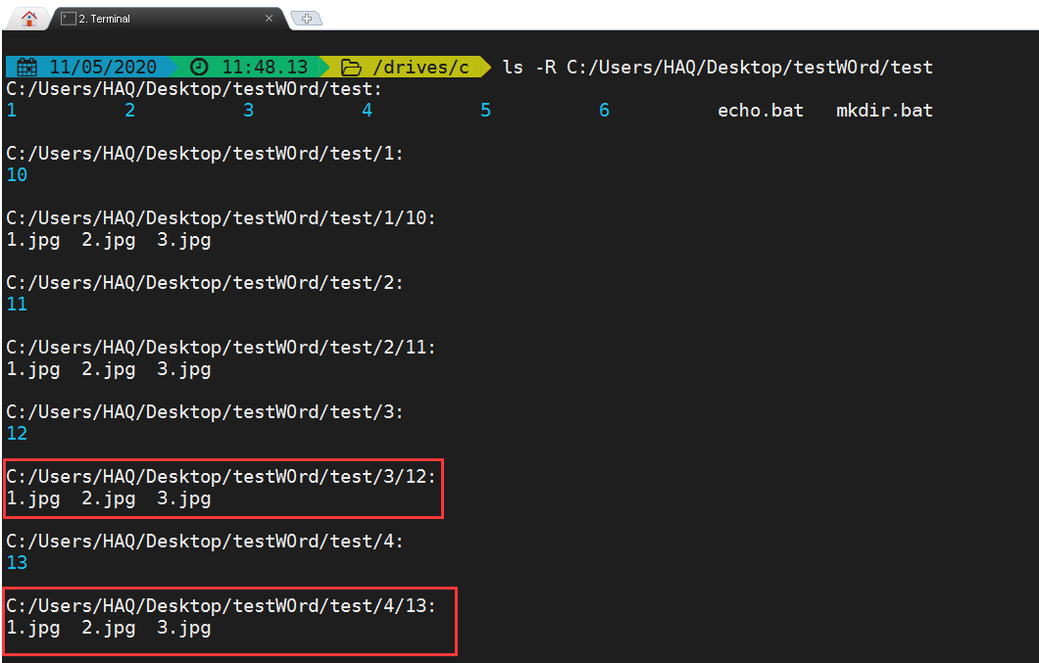Viewport: 1039px width, 663px height.
Task: Select the echo.bat file name
Action: point(761,110)
